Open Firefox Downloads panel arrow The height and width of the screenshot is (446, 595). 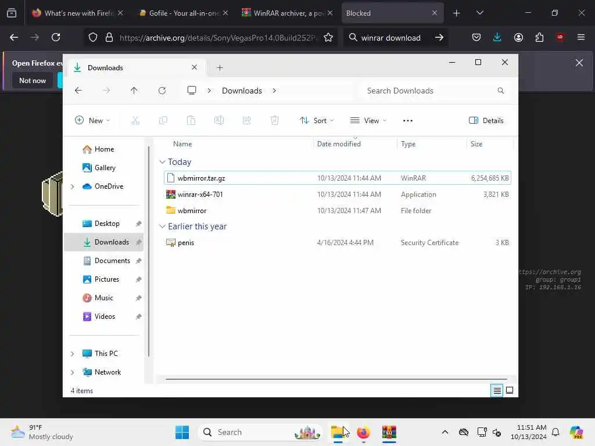tap(497, 37)
